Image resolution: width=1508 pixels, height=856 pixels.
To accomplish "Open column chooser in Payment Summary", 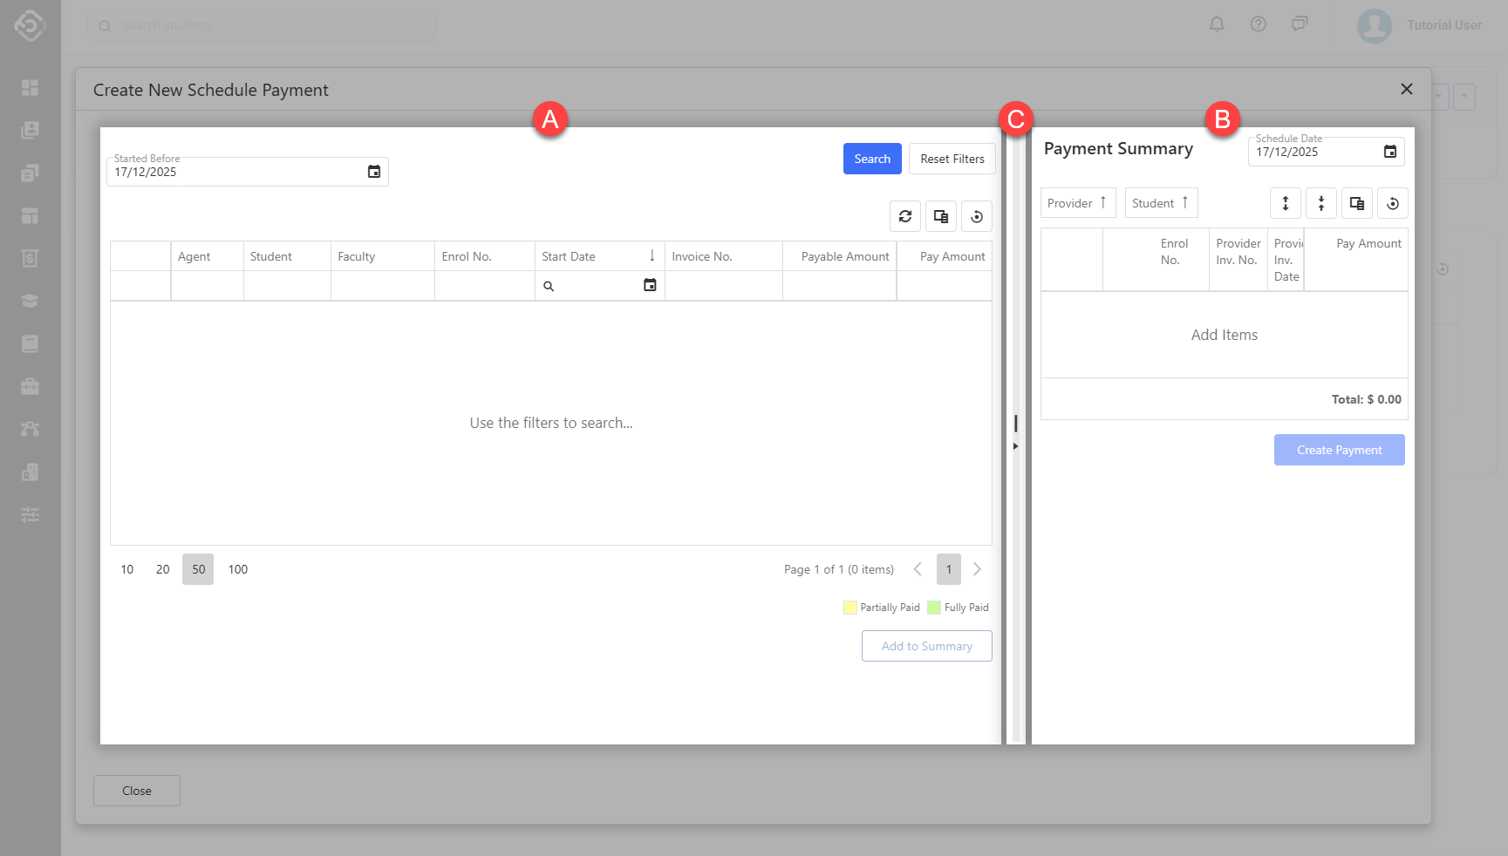I will (1356, 203).
